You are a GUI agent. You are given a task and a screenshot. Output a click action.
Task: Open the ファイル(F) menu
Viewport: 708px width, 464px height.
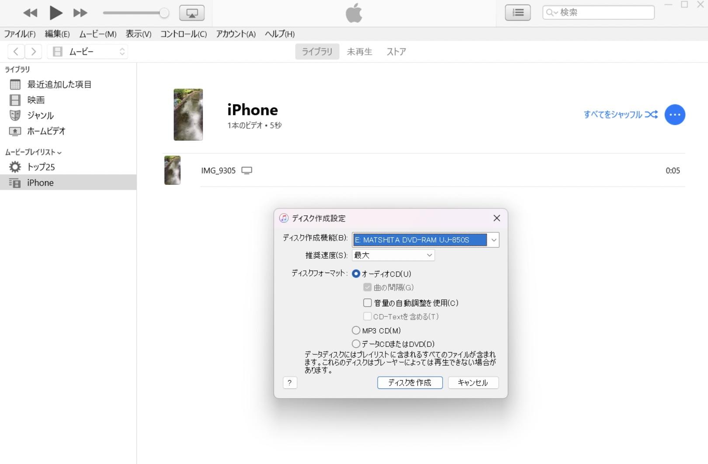pos(20,34)
